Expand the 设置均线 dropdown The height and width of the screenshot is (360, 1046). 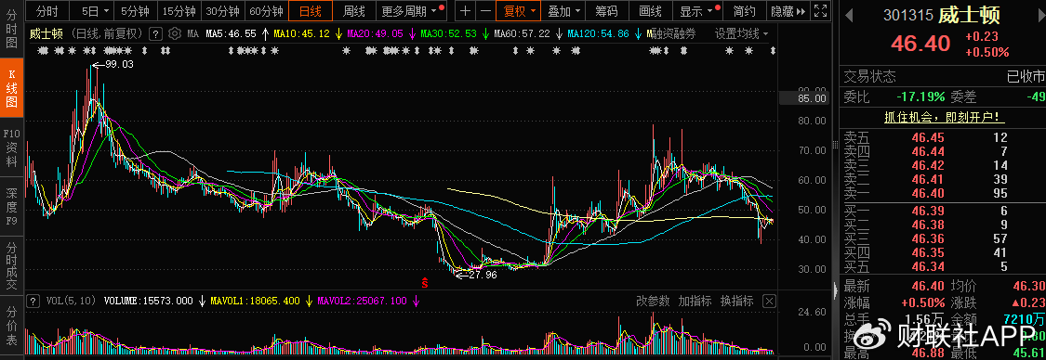(741, 33)
